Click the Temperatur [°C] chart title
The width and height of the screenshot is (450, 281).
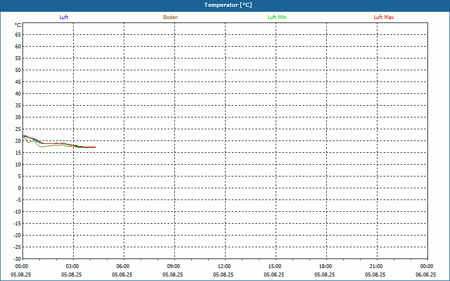228,5
